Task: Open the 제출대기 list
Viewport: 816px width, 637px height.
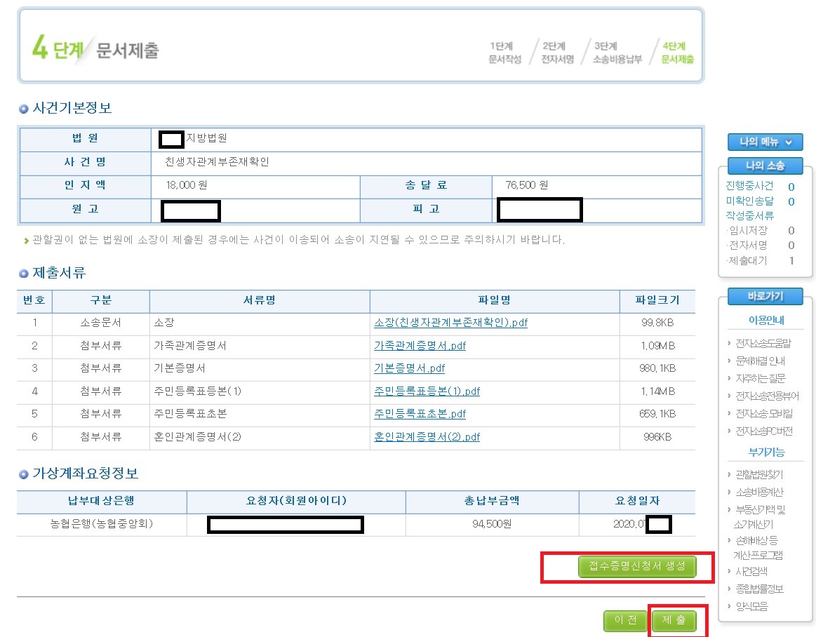Action: 748,260
